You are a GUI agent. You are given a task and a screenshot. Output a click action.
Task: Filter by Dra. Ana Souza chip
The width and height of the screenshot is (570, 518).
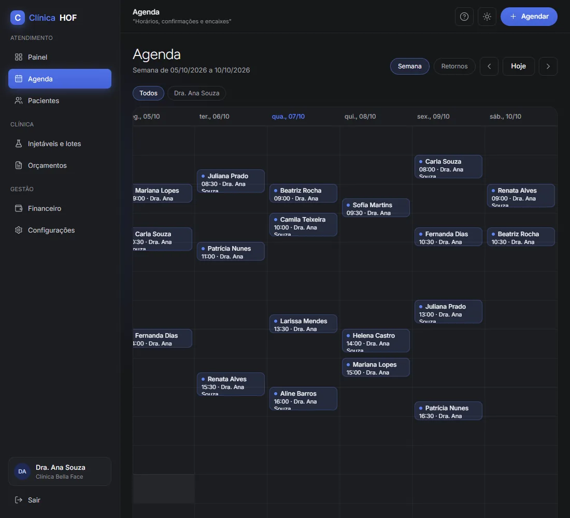coord(197,93)
